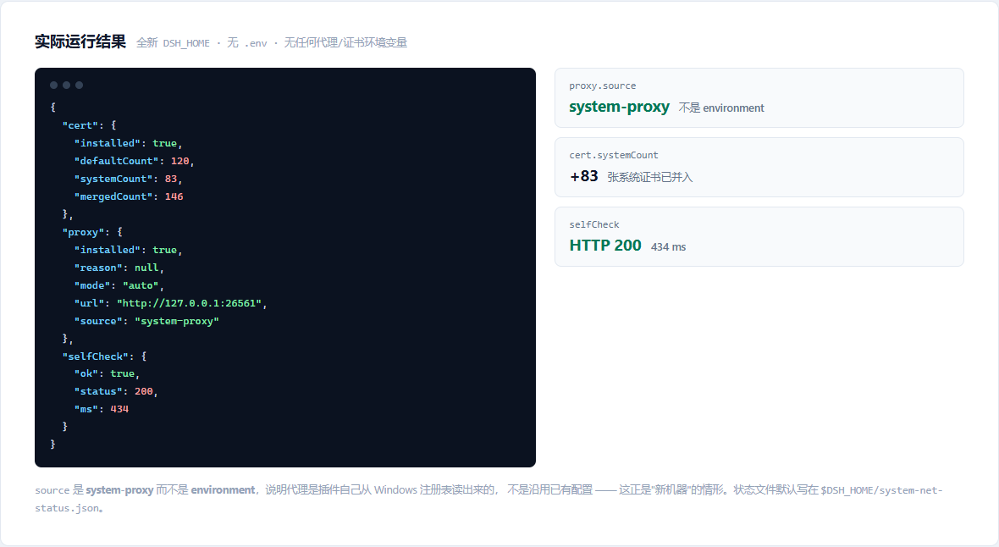Viewport: 999px width, 547px height.
Task: Select the cert "installed": true line
Action: [x=128, y=143]
